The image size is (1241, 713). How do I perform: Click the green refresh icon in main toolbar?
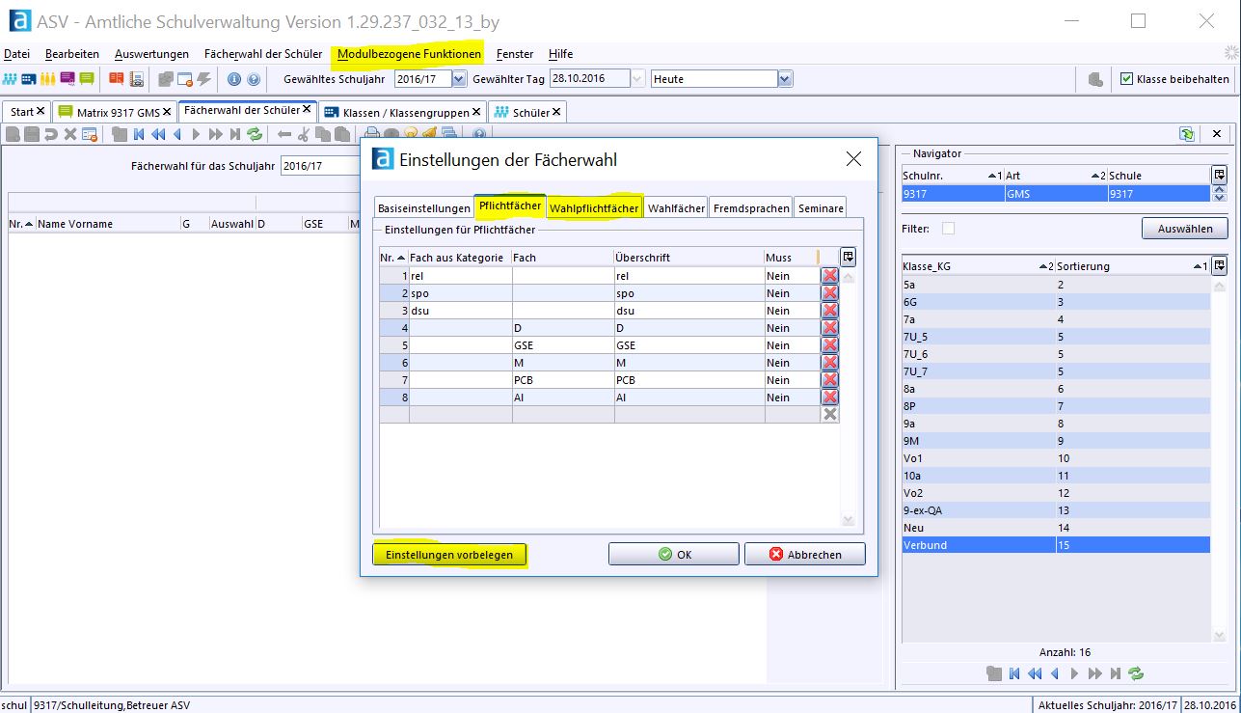coord(255,134)
